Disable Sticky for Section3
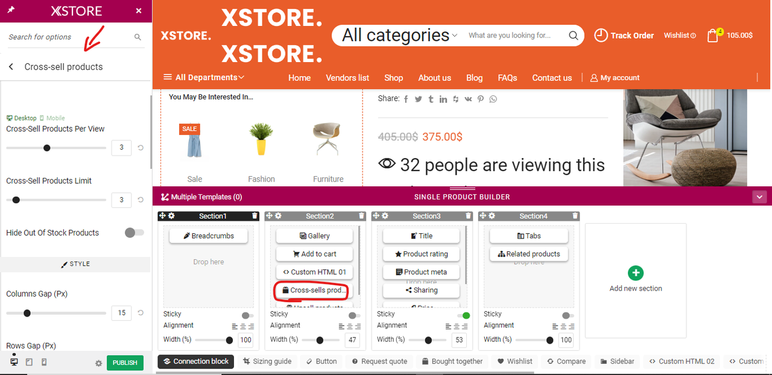This screenshot has width=772, height=375. tap(463, 315)
